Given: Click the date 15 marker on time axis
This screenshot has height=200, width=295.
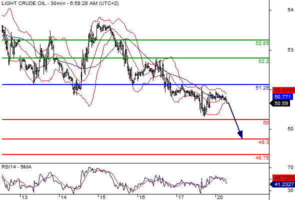Looking at the screenshot, I should (102, 197).
